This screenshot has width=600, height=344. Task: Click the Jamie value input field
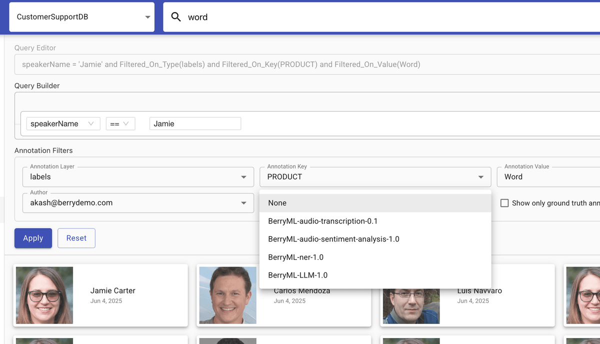[195, 123]
